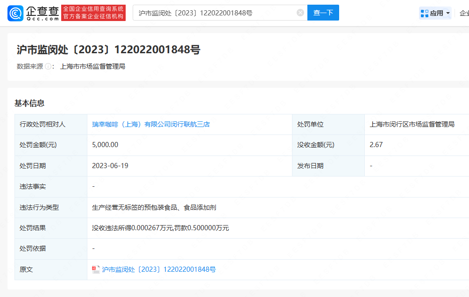469x297 pixels.
Task: Click the confiscated amount 2.67 value
Action: point(376,145)
